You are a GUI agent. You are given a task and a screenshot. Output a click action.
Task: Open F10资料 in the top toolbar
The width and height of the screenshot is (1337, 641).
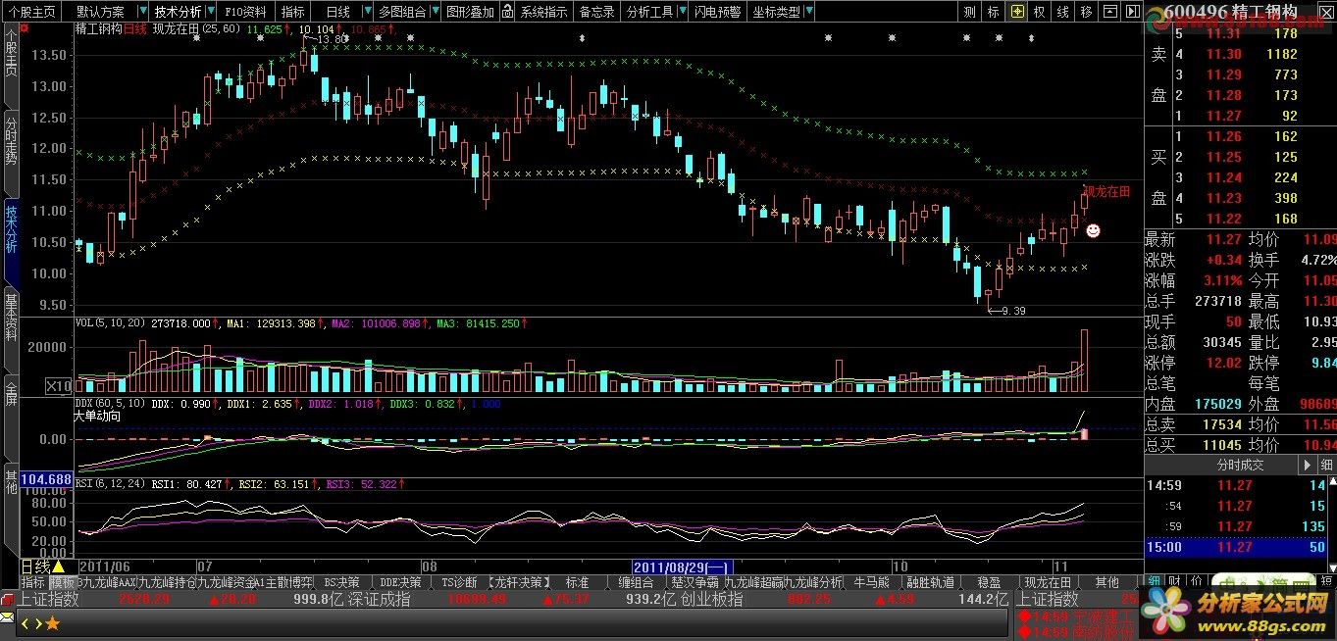244,12
